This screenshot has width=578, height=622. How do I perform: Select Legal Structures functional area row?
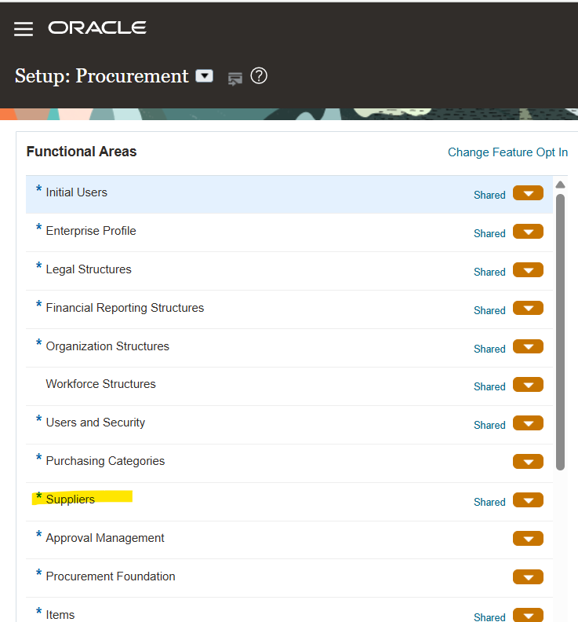coord(89,269)
